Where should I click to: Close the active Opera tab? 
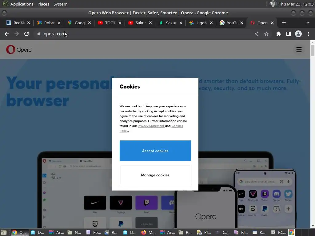pos(272,23)
